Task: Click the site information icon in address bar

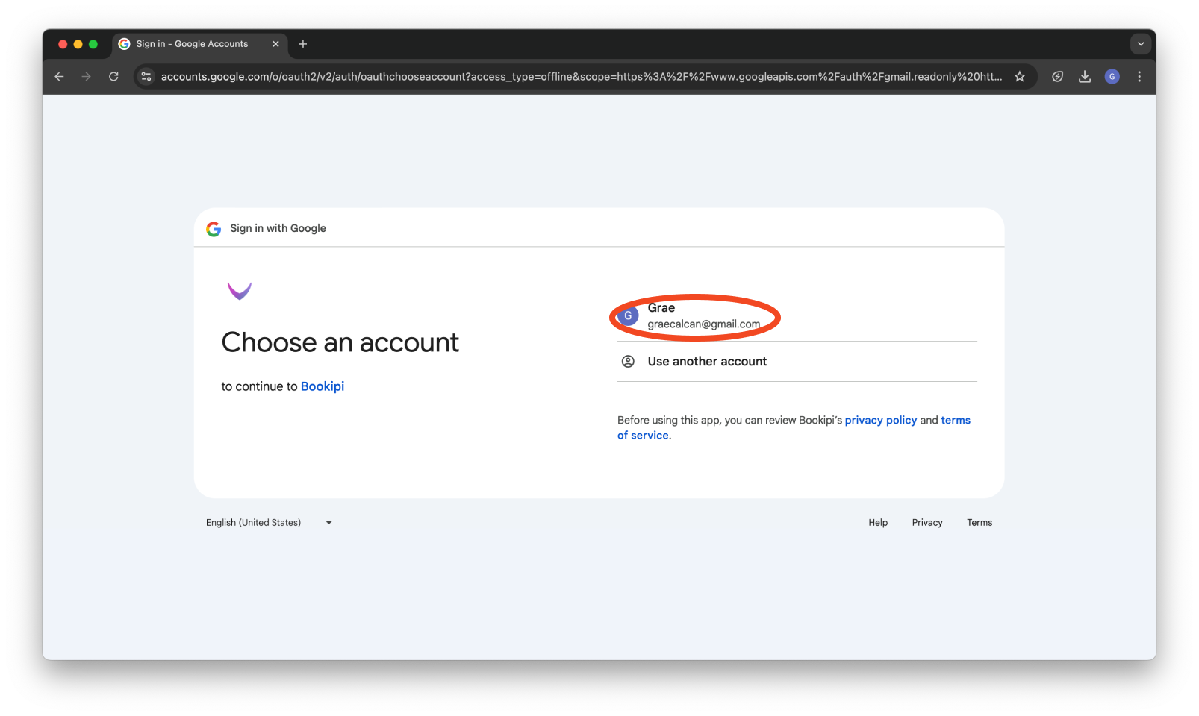Action: point(146,76)
